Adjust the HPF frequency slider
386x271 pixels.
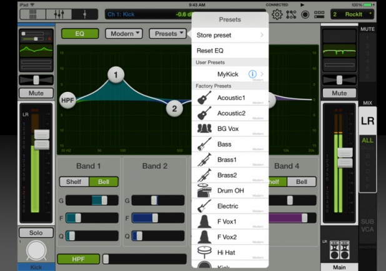click(144, 259)
